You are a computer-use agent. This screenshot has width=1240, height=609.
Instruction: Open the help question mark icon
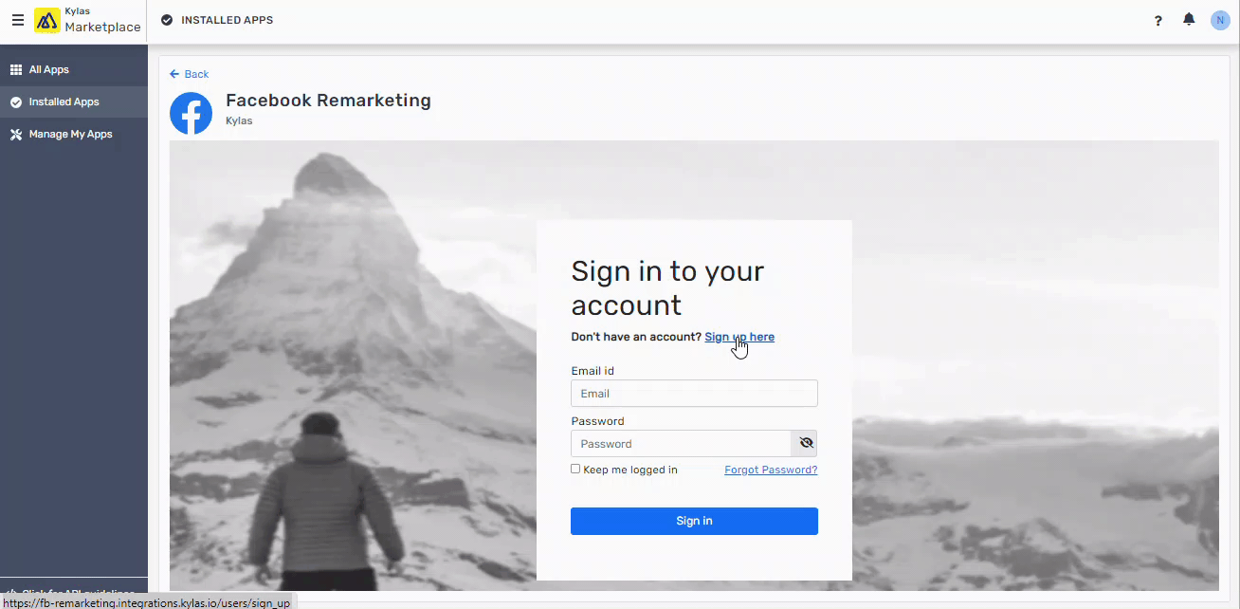pyautogui.click(x=1158, y=20)
